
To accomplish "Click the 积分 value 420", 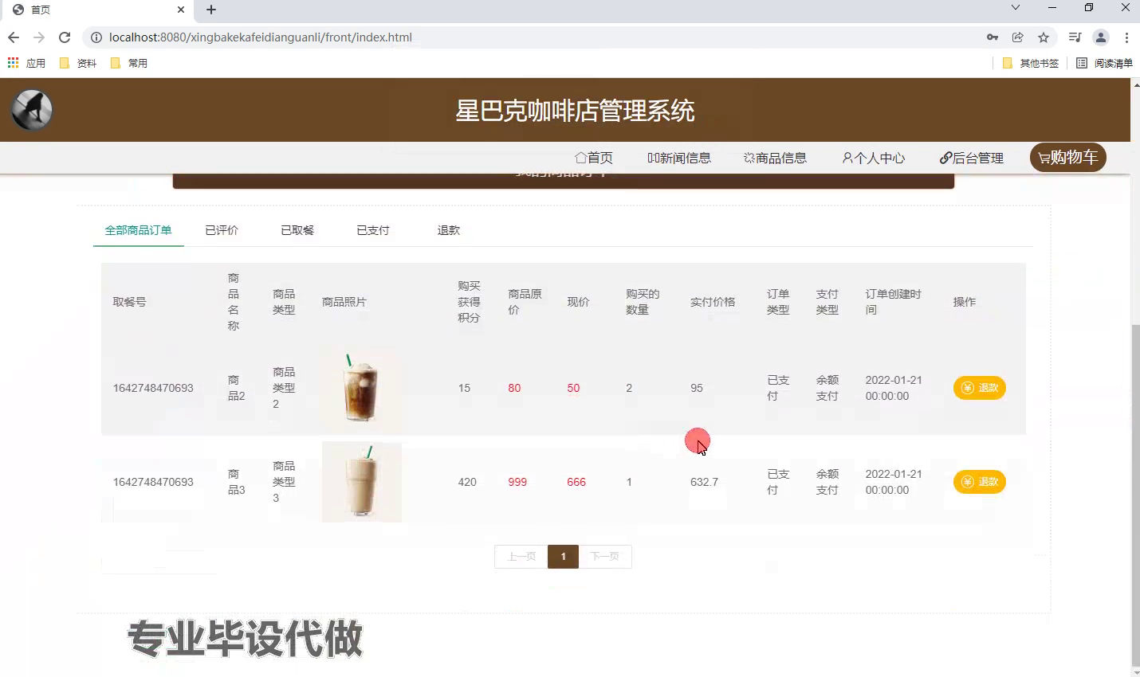I will pyautogui.click(x=467, y=482).
